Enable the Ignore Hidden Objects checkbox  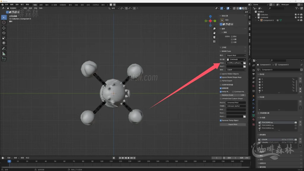tap(221, 74)
